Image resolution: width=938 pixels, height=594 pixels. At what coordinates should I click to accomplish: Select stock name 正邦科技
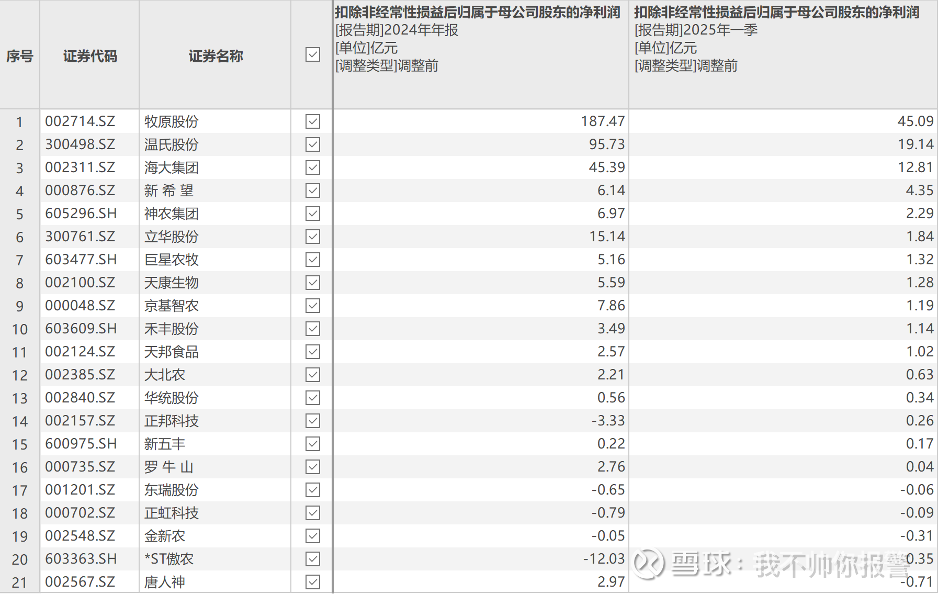pyautogui.click(x=172, y=421)
